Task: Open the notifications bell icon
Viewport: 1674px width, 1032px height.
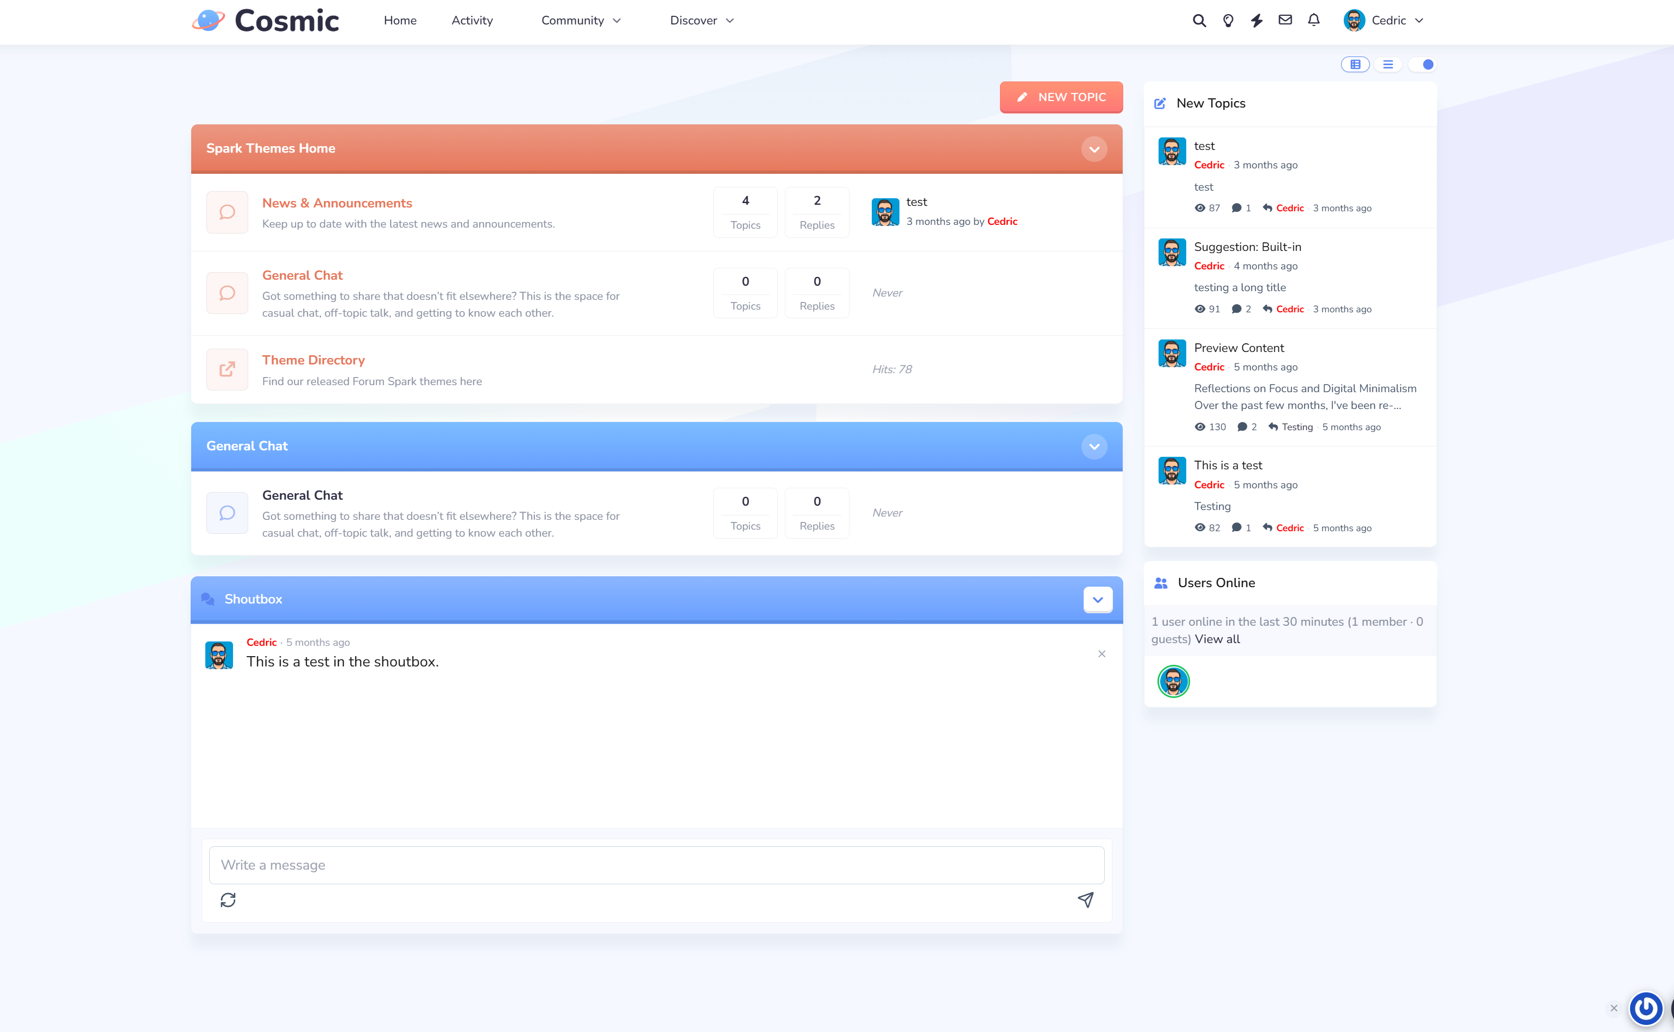Action: click(x=1314, y=20)
